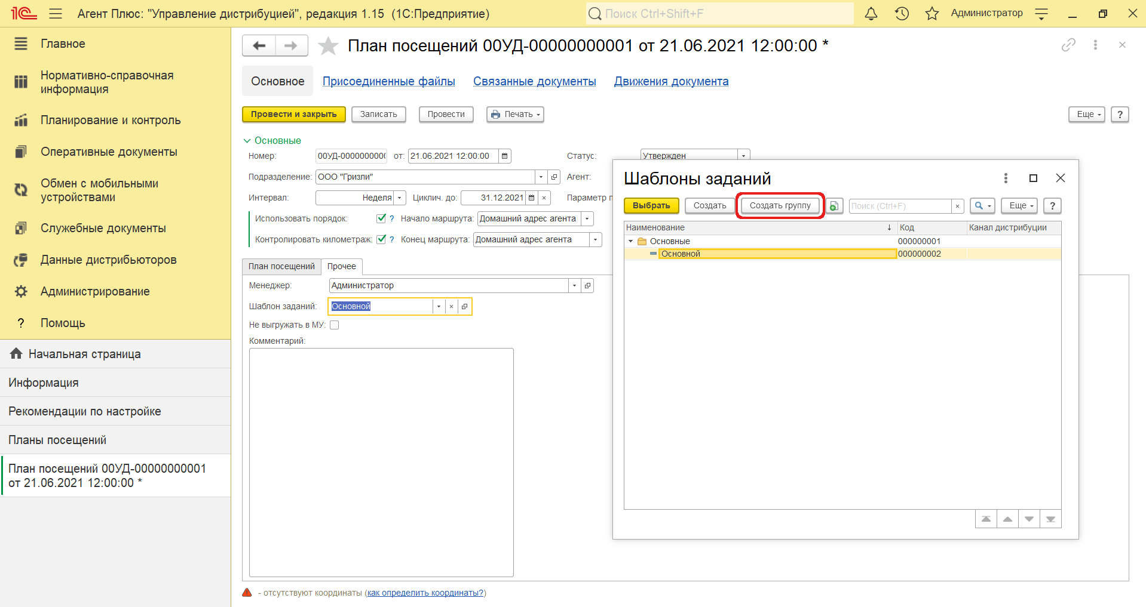Click the get link chain icon

pyautogui.click(x=1068, y=45)
